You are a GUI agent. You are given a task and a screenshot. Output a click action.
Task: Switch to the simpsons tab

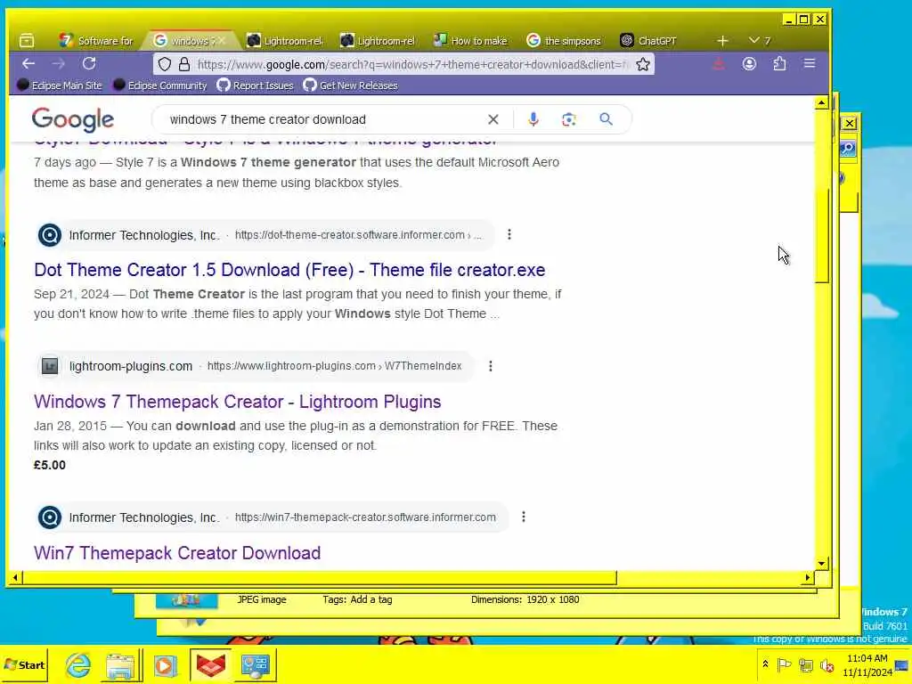(564, 41)
